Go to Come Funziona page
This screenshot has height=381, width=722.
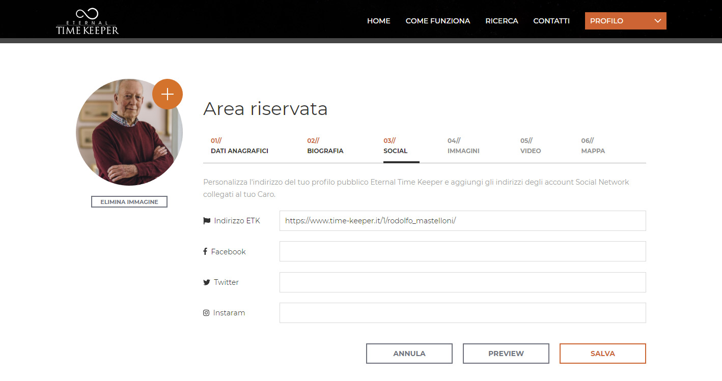437,21
